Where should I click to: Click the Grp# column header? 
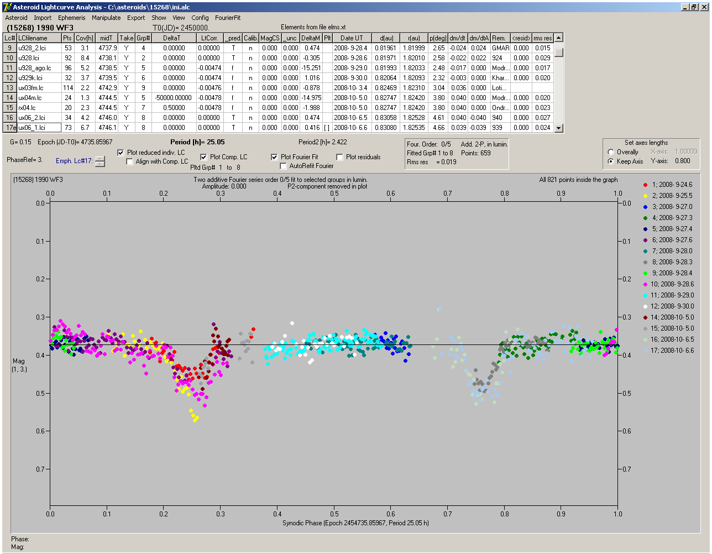coord(143,38)
